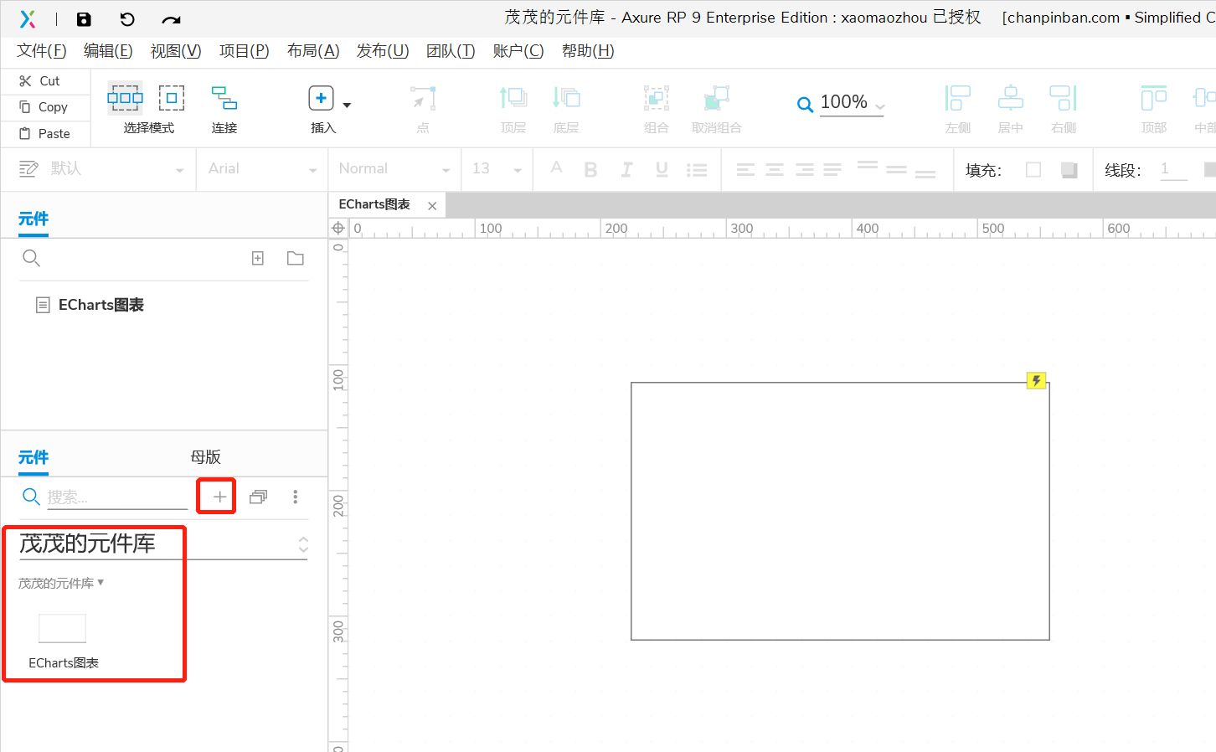Bring widget to 顶层 front

[x=513, y=98]
